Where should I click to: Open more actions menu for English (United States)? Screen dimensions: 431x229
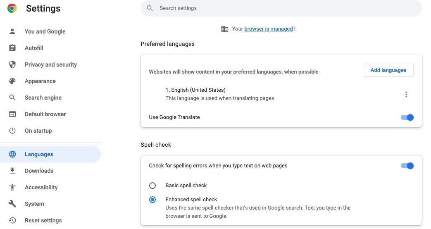[x=406, y=94]
